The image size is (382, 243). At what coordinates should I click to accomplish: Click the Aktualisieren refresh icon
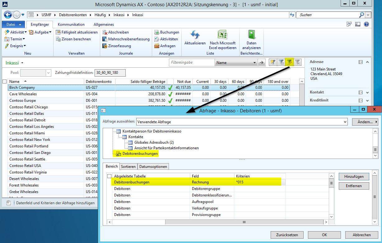pyautogui.click(x=195, y=35)
